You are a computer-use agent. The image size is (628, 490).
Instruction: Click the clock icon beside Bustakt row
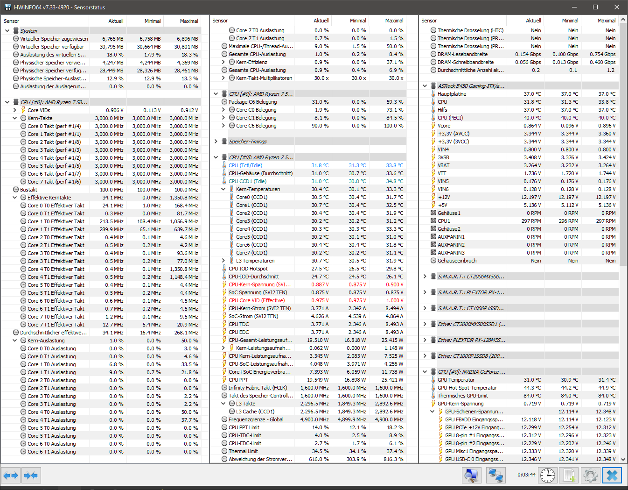tap(16, 190)
